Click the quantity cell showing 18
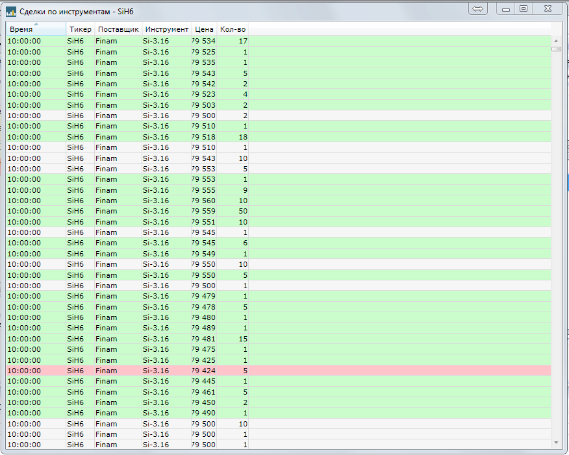The image size is (569, 455). (233, 137)
